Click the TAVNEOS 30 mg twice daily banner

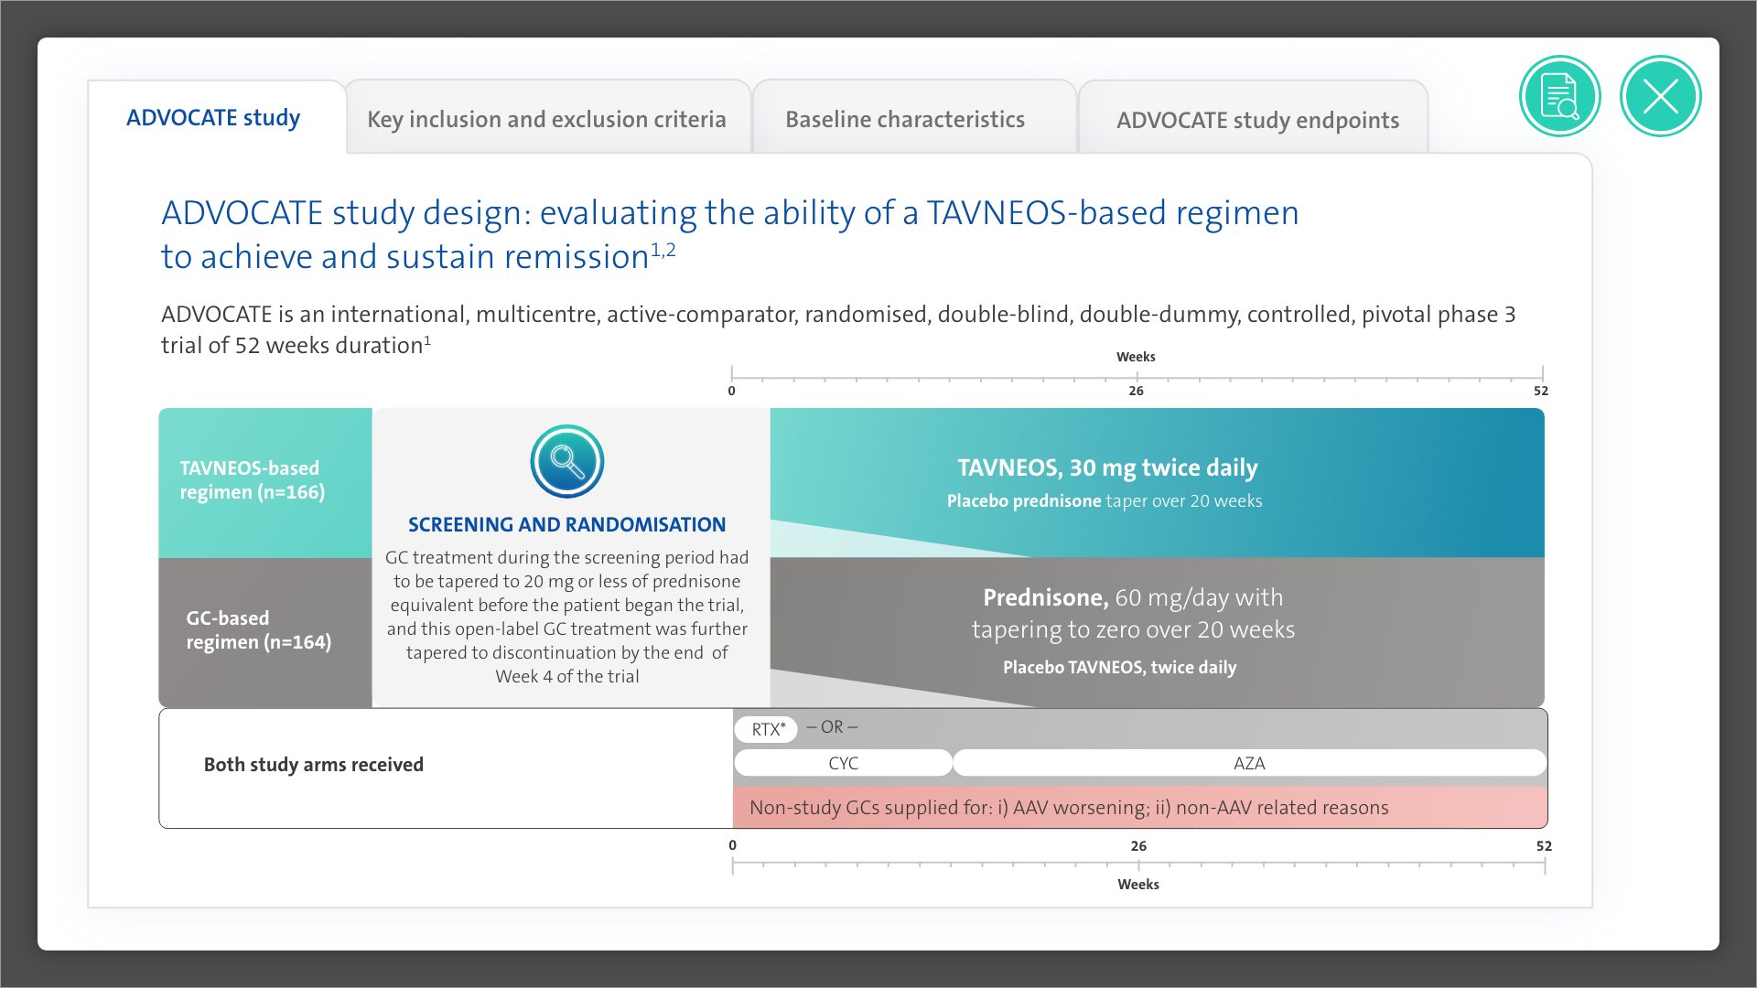[1107, 468]
